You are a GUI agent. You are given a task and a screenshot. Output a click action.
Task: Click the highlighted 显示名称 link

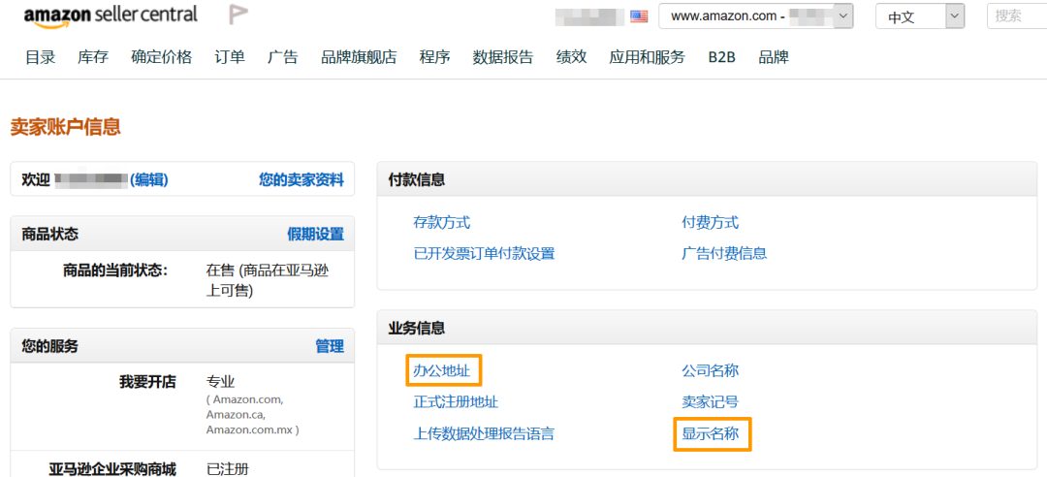click(711, 433)
